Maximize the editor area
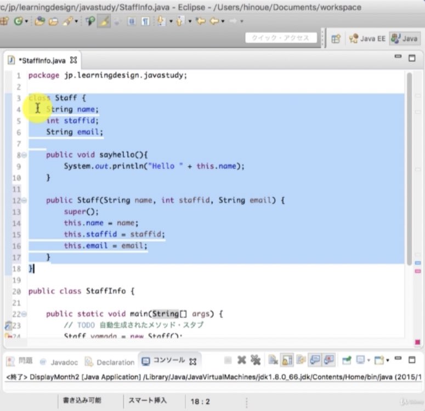425x411 pixels. [412, 58]
